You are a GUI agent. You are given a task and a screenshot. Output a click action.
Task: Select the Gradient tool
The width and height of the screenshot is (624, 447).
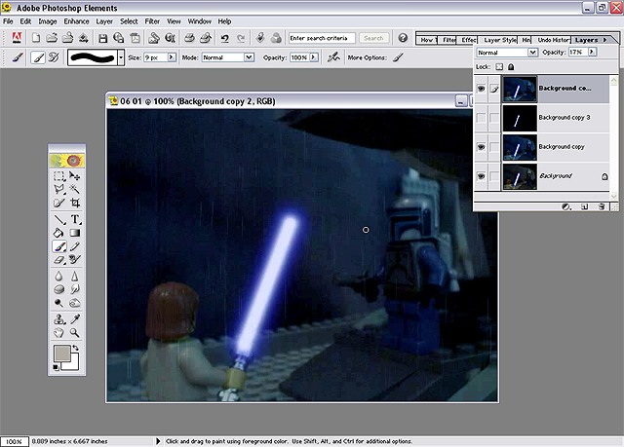(74, 233)
